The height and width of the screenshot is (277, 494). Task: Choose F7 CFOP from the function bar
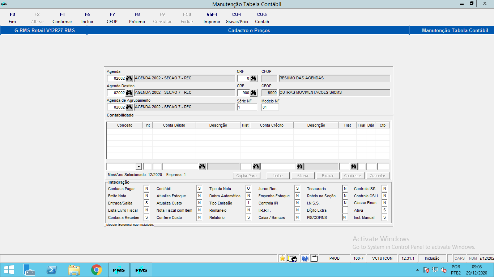112,18
